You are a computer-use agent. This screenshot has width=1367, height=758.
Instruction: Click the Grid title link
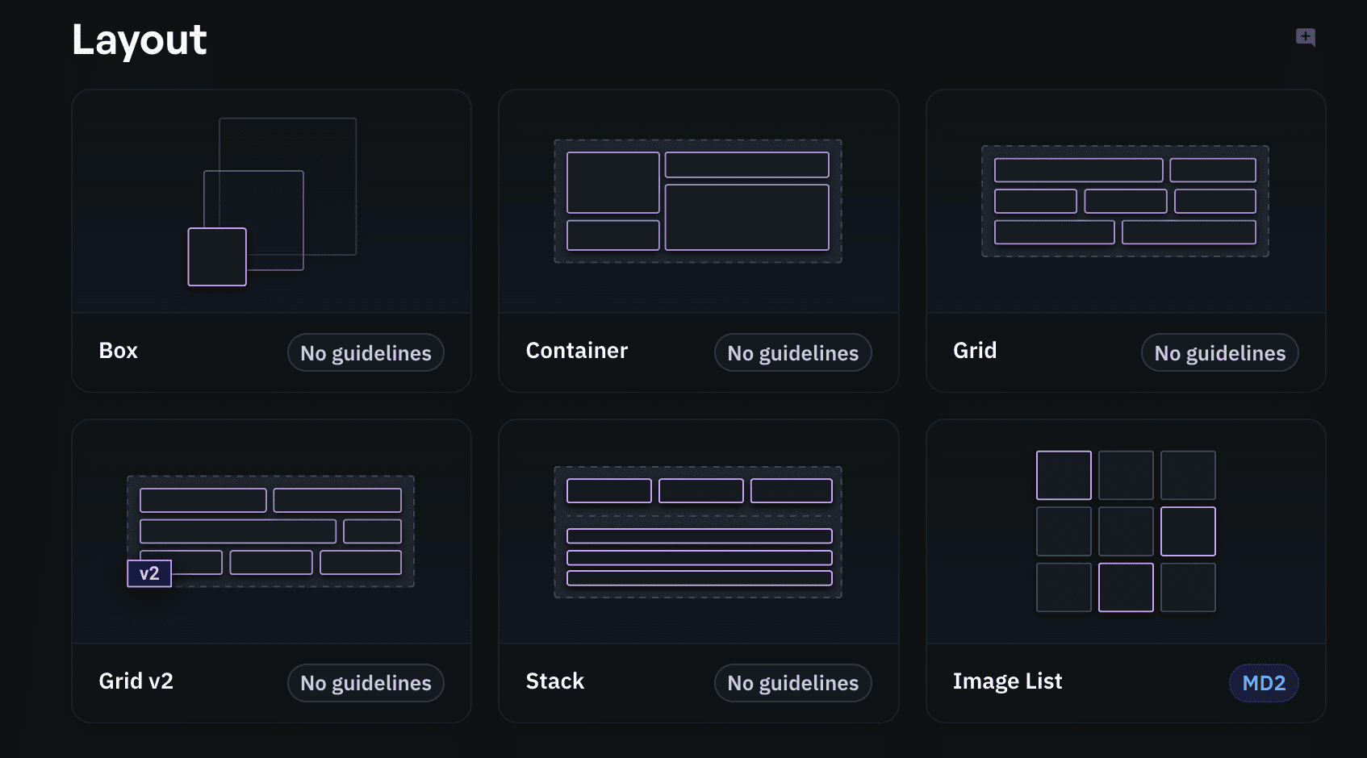pyautogui.click(x=975, y=351)
